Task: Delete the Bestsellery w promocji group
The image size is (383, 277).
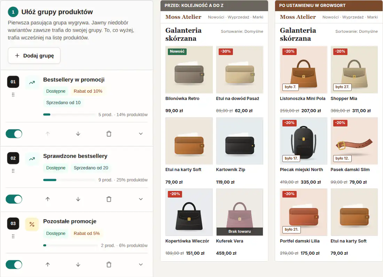Action: click(x=109, y=134)
